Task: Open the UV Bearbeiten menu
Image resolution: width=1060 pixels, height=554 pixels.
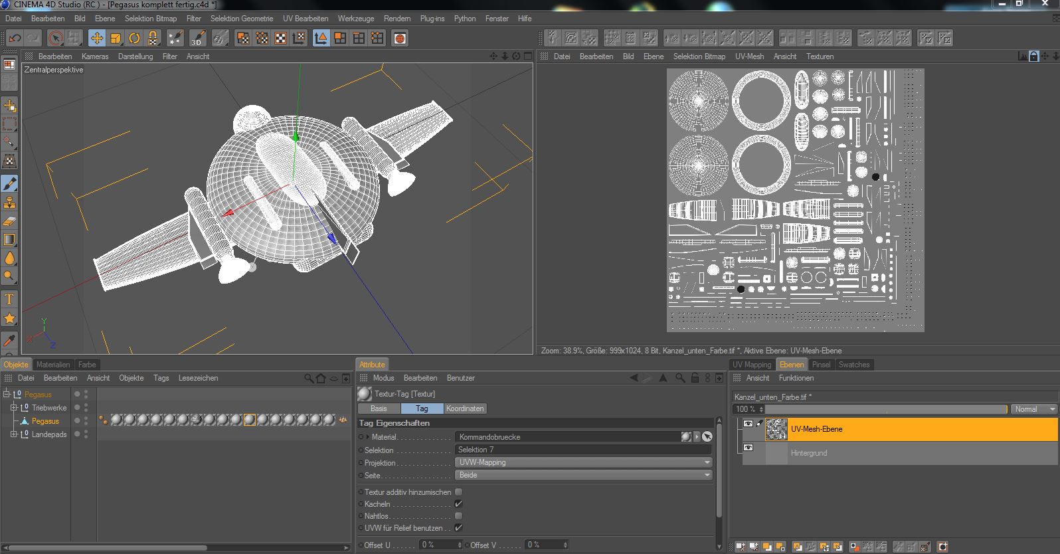Action: [305, 19]
